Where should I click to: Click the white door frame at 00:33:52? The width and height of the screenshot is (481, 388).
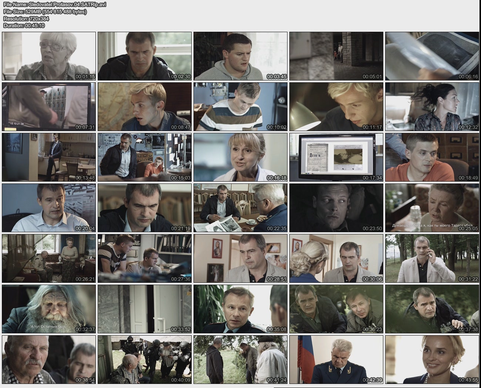(145, 309)
